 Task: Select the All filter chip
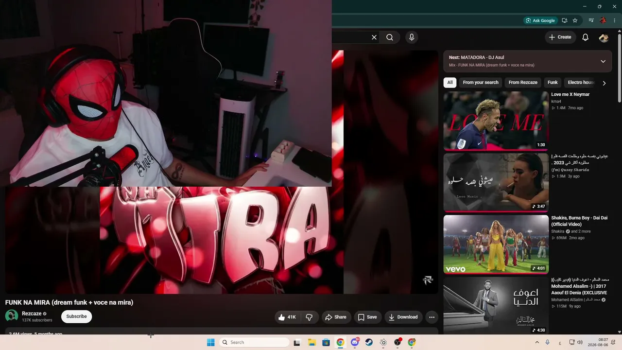tap(450, 83)
